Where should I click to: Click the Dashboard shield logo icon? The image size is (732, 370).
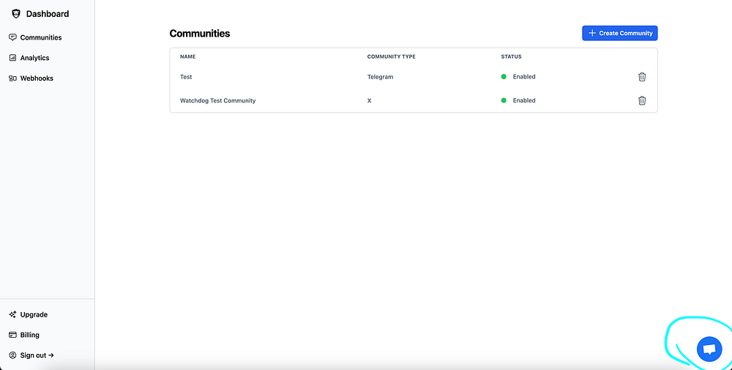point(16,14)
